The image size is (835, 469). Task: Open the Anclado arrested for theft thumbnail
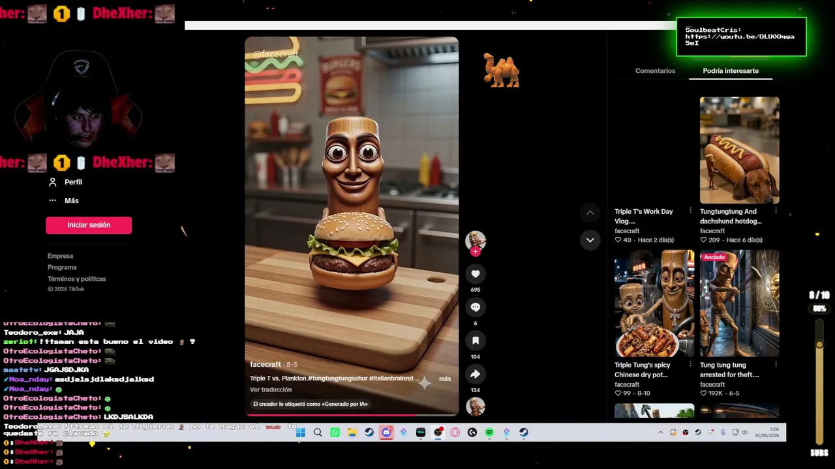point(739,304)
